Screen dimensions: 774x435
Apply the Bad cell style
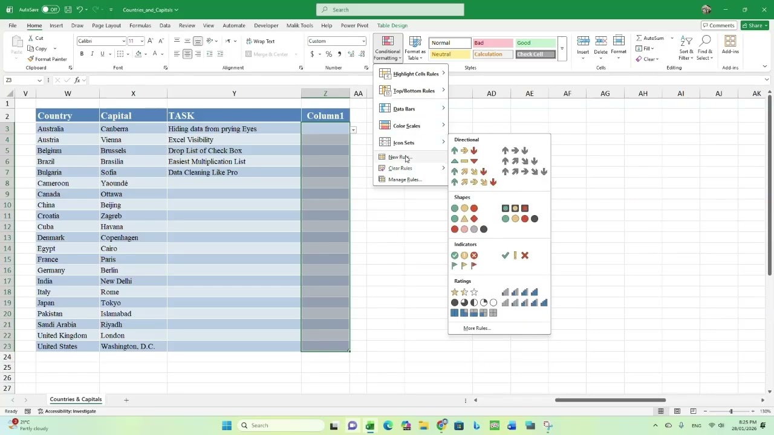click(x=493, y=43)
